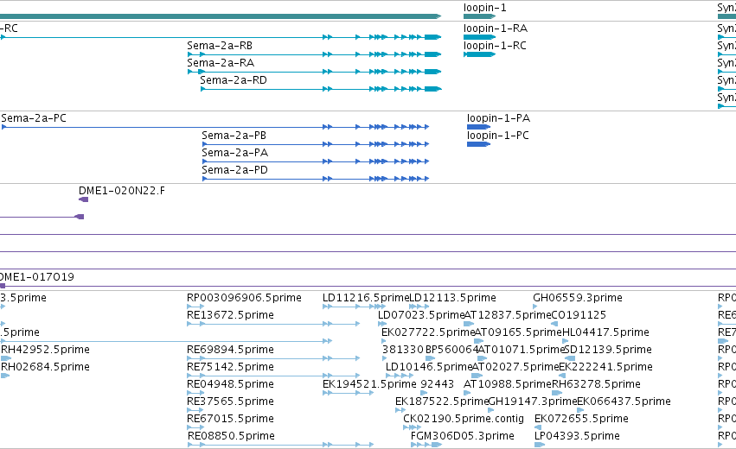Screen dimensions: 736x449
Task: Select the EK194521.5prime EST label
Action: [x=369, y=384]
